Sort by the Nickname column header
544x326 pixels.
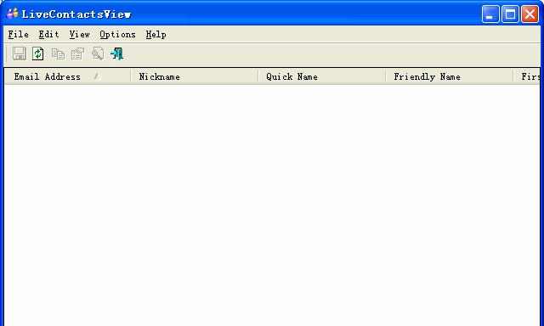coord(195,76)
